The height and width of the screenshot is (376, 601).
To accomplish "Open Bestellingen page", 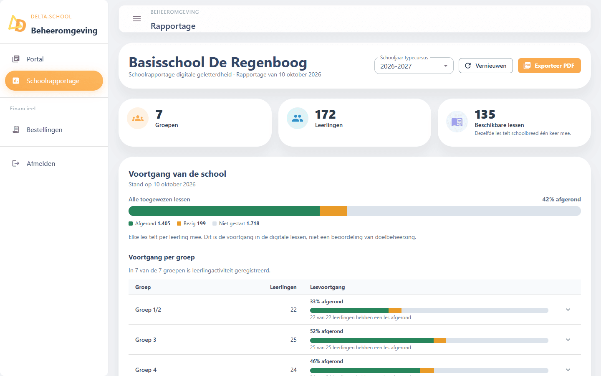I will pos(54,130).
